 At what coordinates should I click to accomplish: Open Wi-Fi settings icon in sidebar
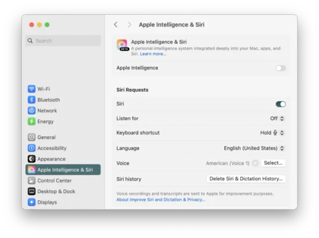[31, 89]
